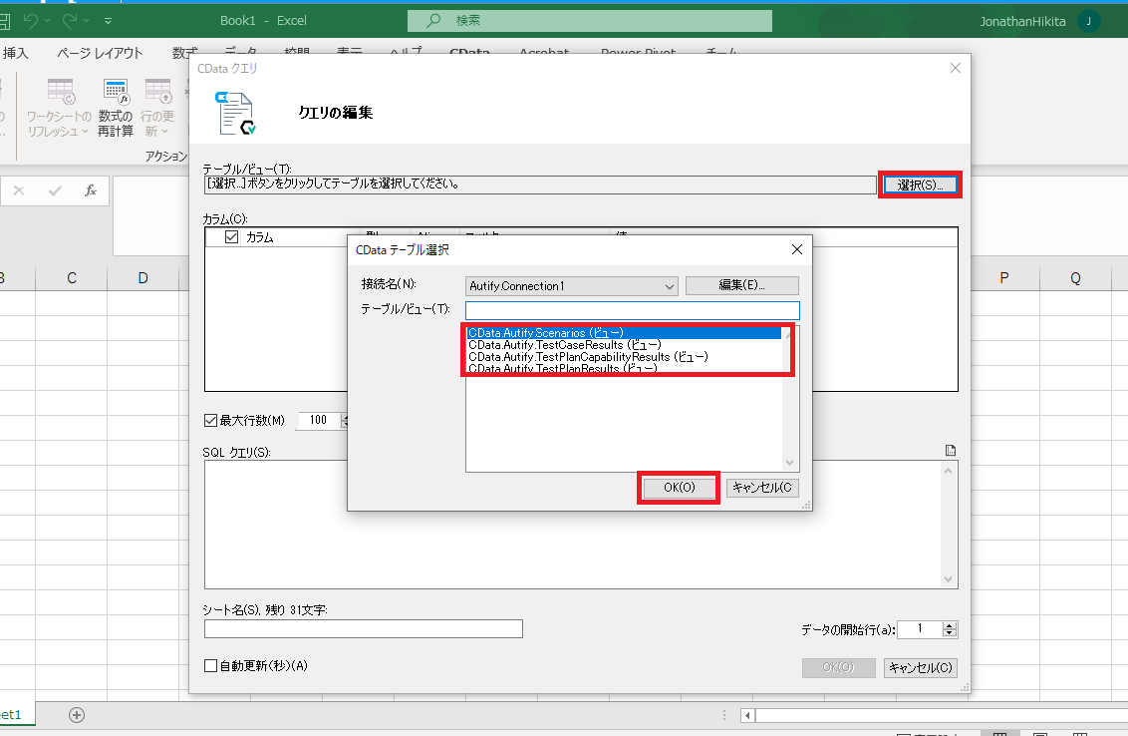Image resolution: width=1128 pixels, height=736 pixels.
Task: Close the CData テーブル選択 dialog
Action: click(x=797, y=249)
